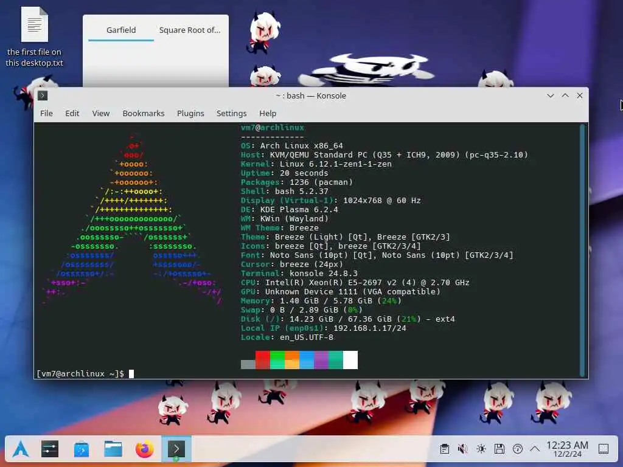Click the 'KDE Plasma 6.2.4' text
623x467 pixels.
click(x=299, y=210)
